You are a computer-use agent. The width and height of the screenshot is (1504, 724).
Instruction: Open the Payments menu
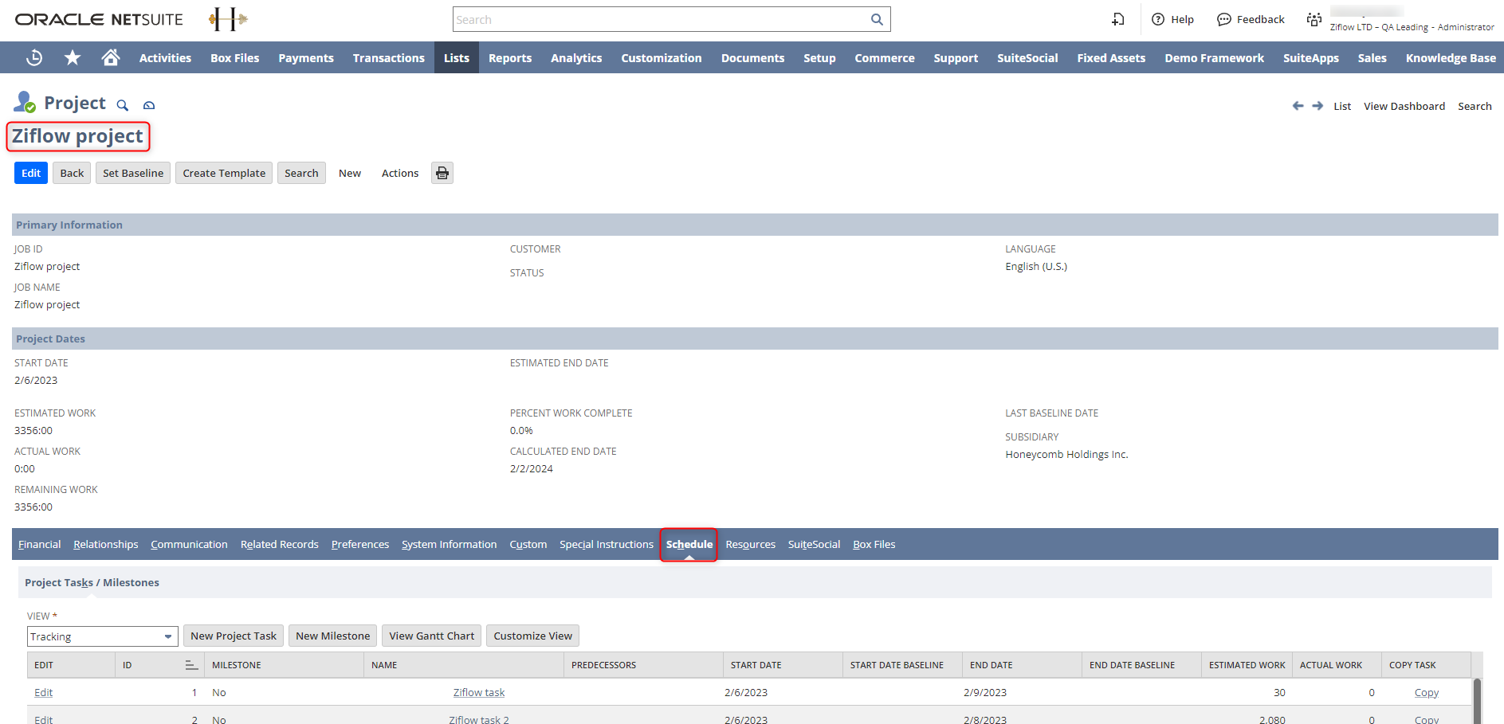306,57
